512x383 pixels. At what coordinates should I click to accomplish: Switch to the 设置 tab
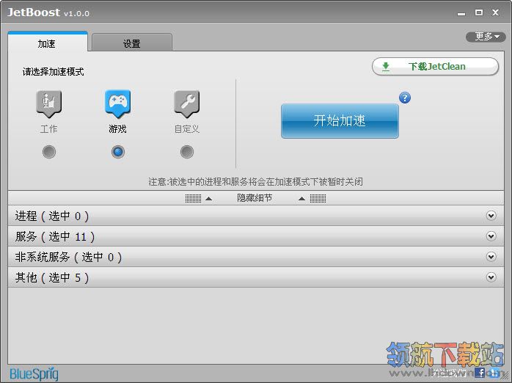(132, 43)
